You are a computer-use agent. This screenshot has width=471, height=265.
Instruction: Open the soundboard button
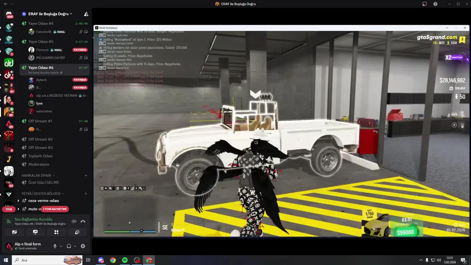pos(77,232)
